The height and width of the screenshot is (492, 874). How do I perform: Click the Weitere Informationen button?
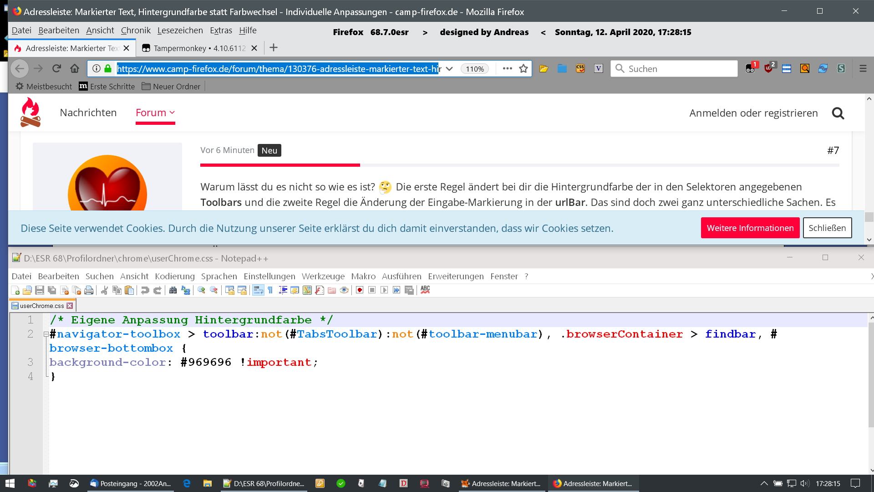pyautogui.click(x=750, y=228)
